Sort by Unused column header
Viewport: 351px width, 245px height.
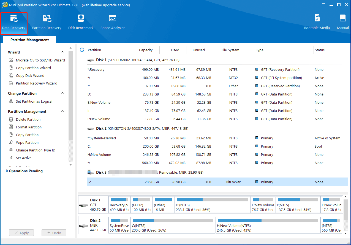coord(199,50)
